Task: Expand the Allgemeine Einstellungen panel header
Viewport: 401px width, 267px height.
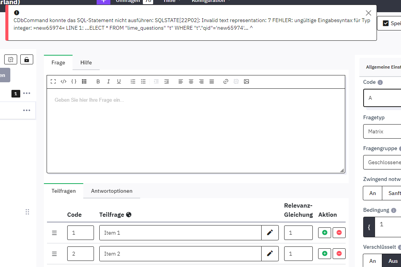Action: click(x=381, y=67)
